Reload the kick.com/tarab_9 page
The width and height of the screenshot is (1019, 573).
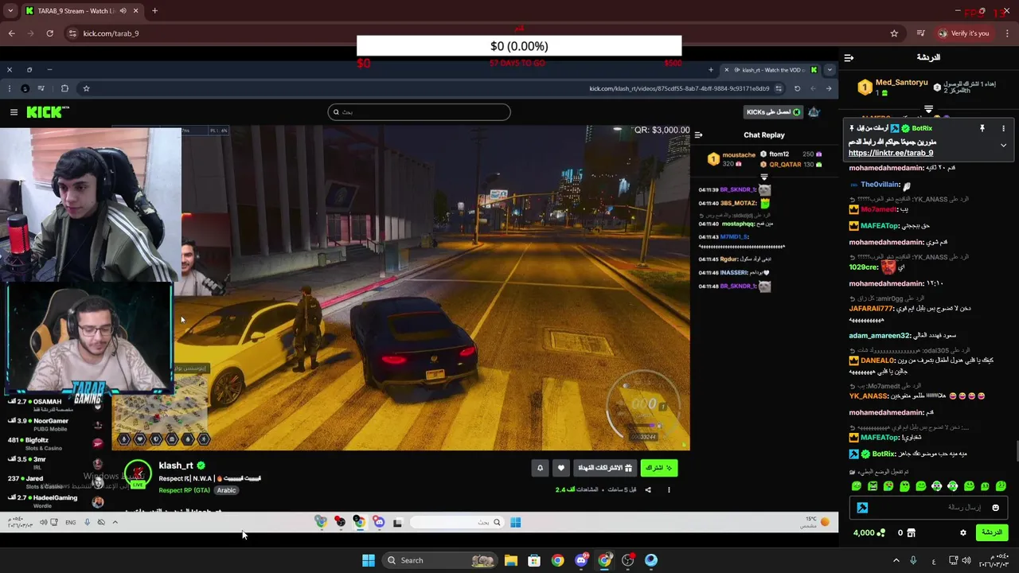49,33
